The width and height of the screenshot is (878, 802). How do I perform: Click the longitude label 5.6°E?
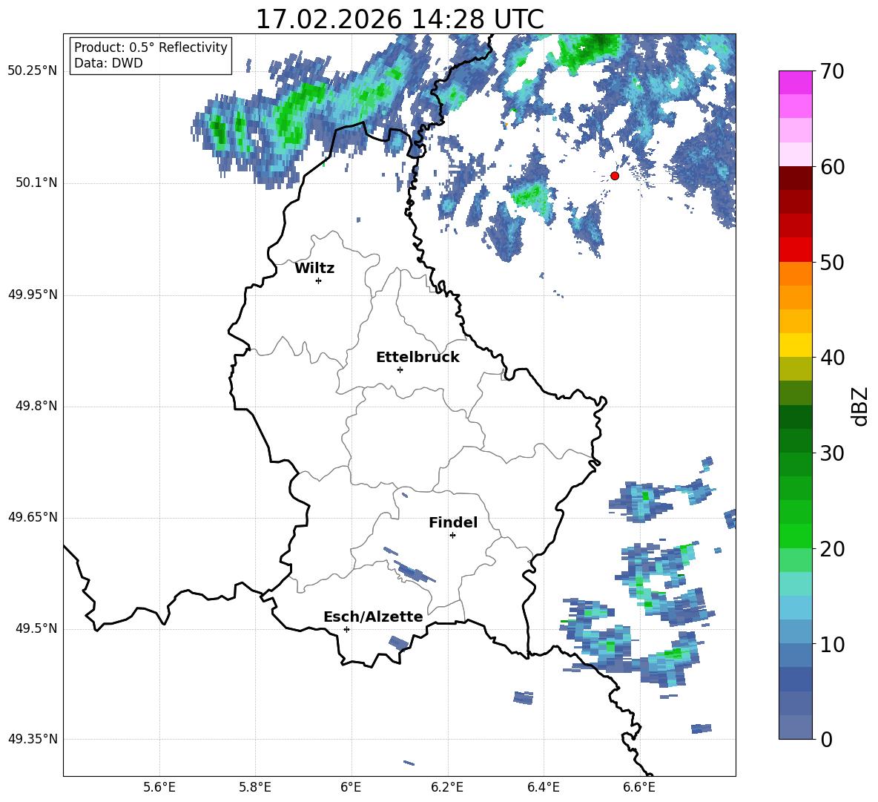pos(159,787)
